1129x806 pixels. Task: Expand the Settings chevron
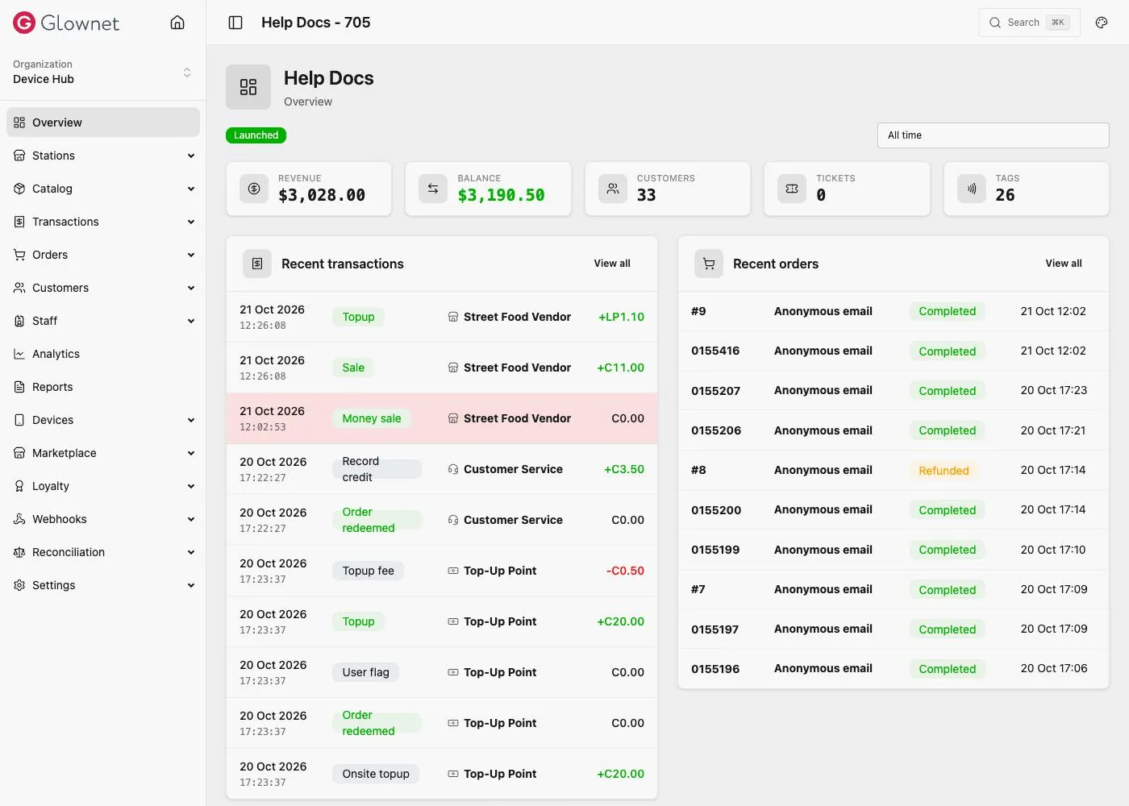[191, 585]
